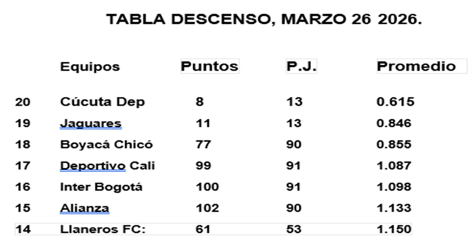Click the average value 1.150

point(394,229)
